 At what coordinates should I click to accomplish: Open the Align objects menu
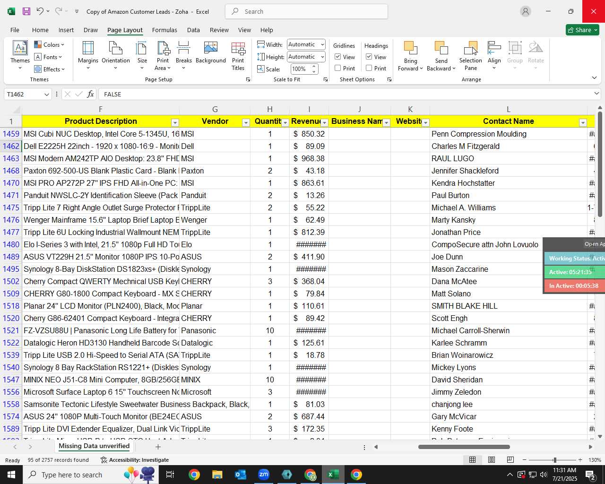(494, 56)
